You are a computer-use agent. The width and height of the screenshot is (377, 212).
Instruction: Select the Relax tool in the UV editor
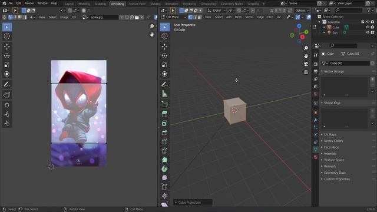coord(6,114)
